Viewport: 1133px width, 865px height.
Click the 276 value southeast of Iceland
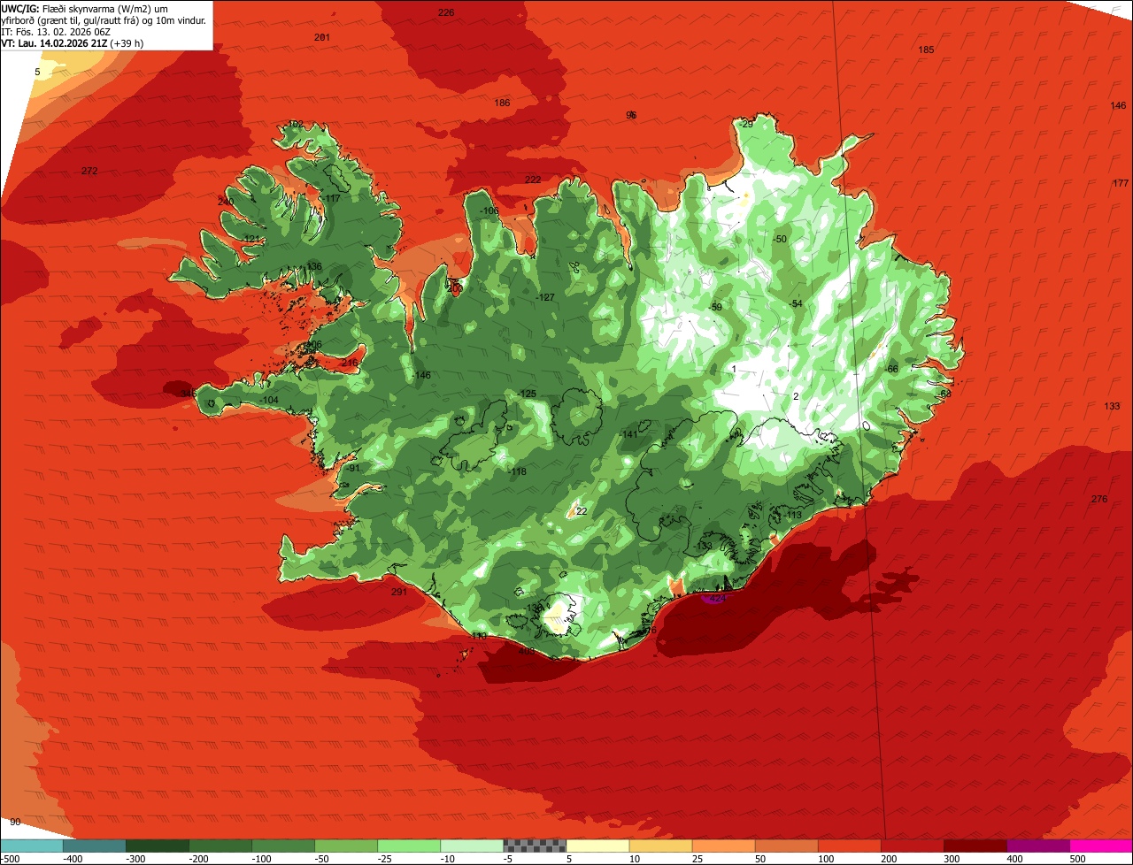pyautogui.click(x=1099, y=500)
